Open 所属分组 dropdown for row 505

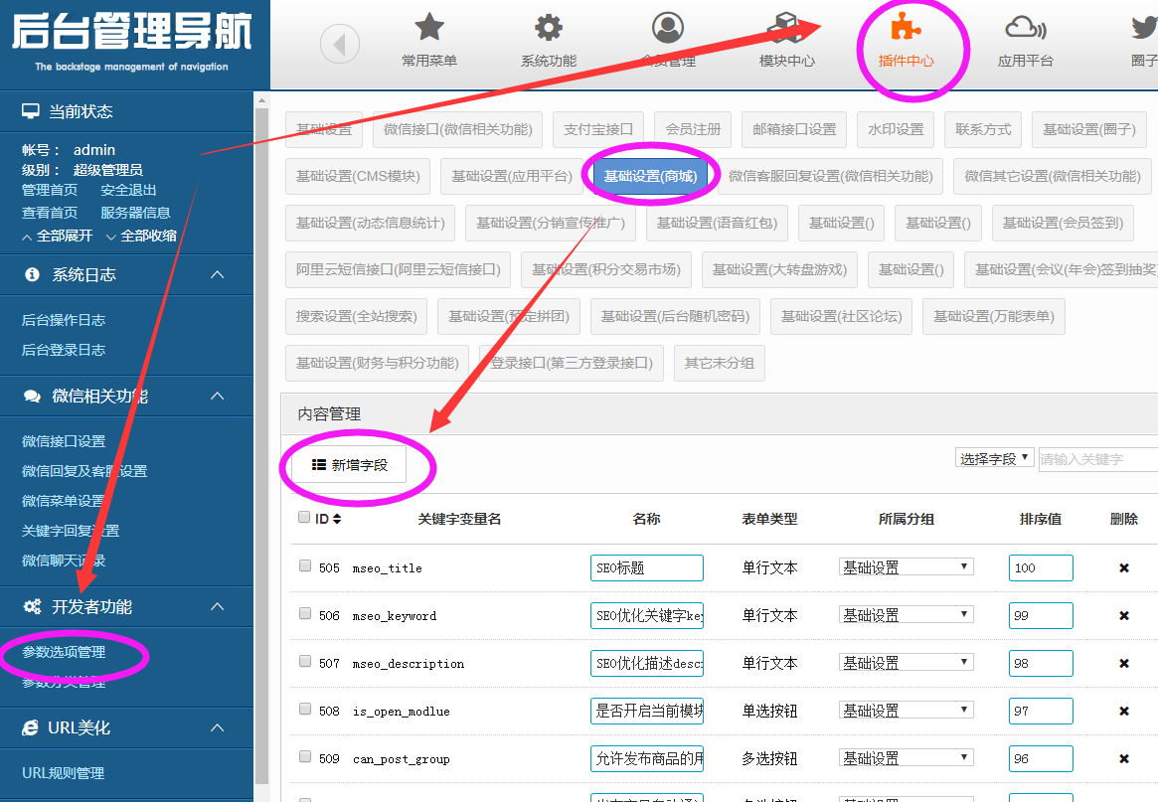click(906, 567)
